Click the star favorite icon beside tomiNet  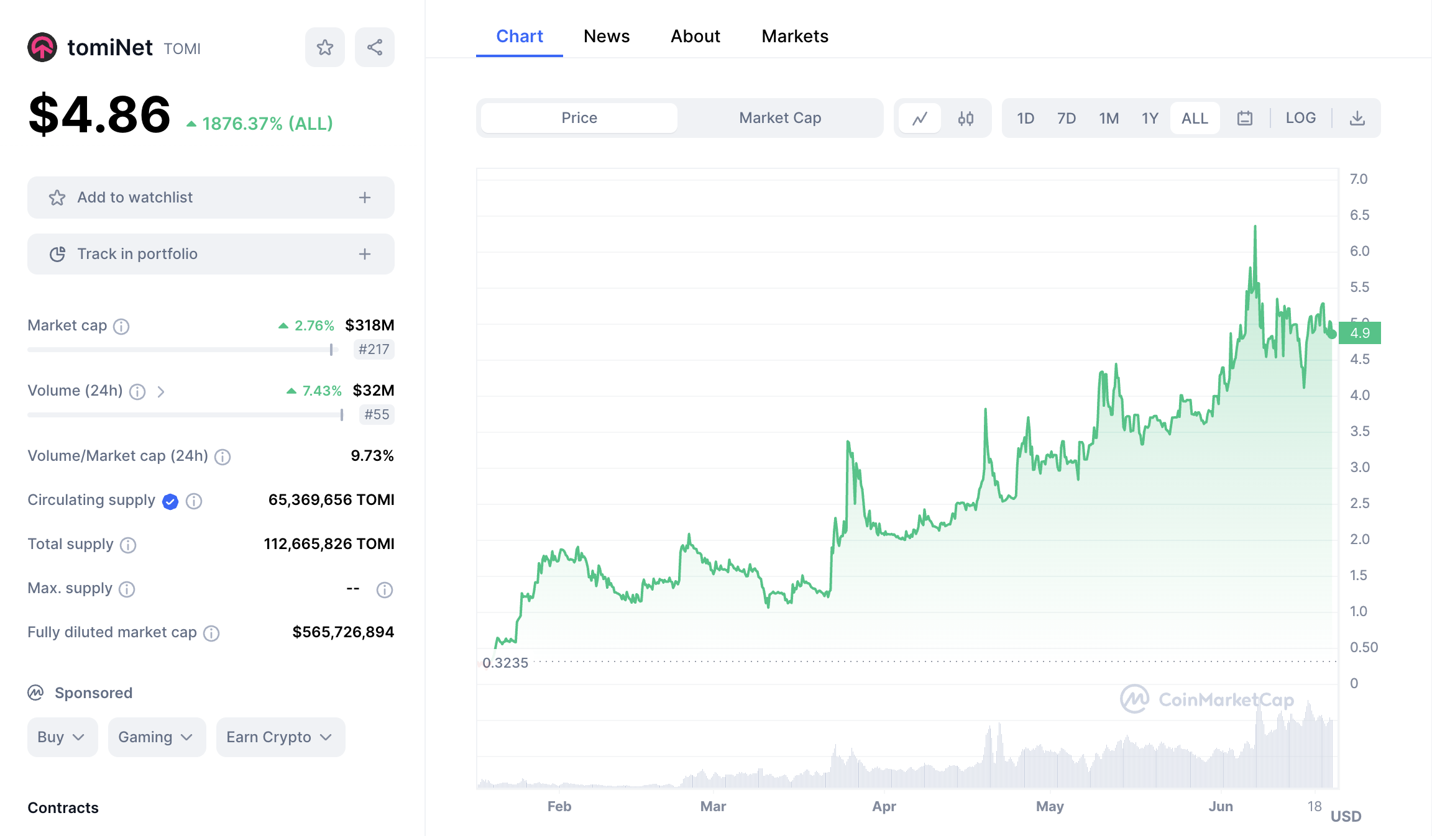(325, 47)
